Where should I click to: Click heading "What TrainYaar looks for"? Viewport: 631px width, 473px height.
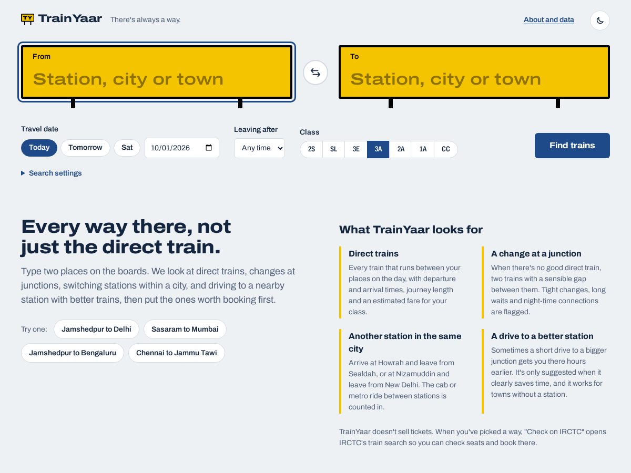(x=411, y=230)
